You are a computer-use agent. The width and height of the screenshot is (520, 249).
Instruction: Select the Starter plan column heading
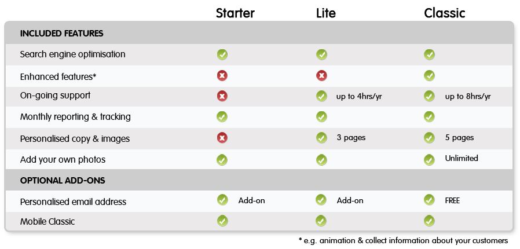[x=235, y=13]
